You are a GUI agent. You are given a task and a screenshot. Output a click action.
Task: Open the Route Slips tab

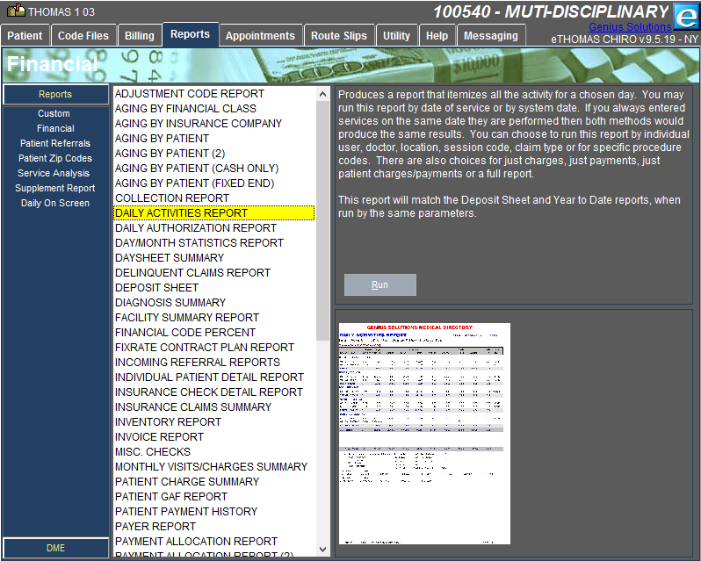point(339,36)
